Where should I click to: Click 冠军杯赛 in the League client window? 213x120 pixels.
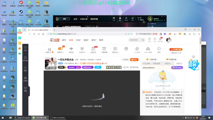click(x=94, y=19)
